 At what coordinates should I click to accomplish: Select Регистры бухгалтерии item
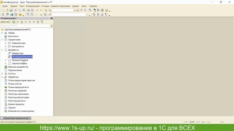19,98
